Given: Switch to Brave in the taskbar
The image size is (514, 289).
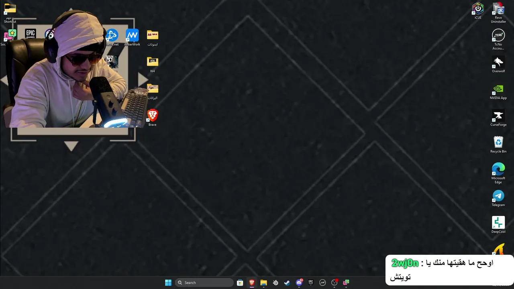Looking at the screenshot, I should tap(252, 283).
